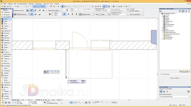This screenshot has width=191, height=107.
Task: Click the red cancel icon in pet palette
Action: pyautogui.click(x=45, y=72)
